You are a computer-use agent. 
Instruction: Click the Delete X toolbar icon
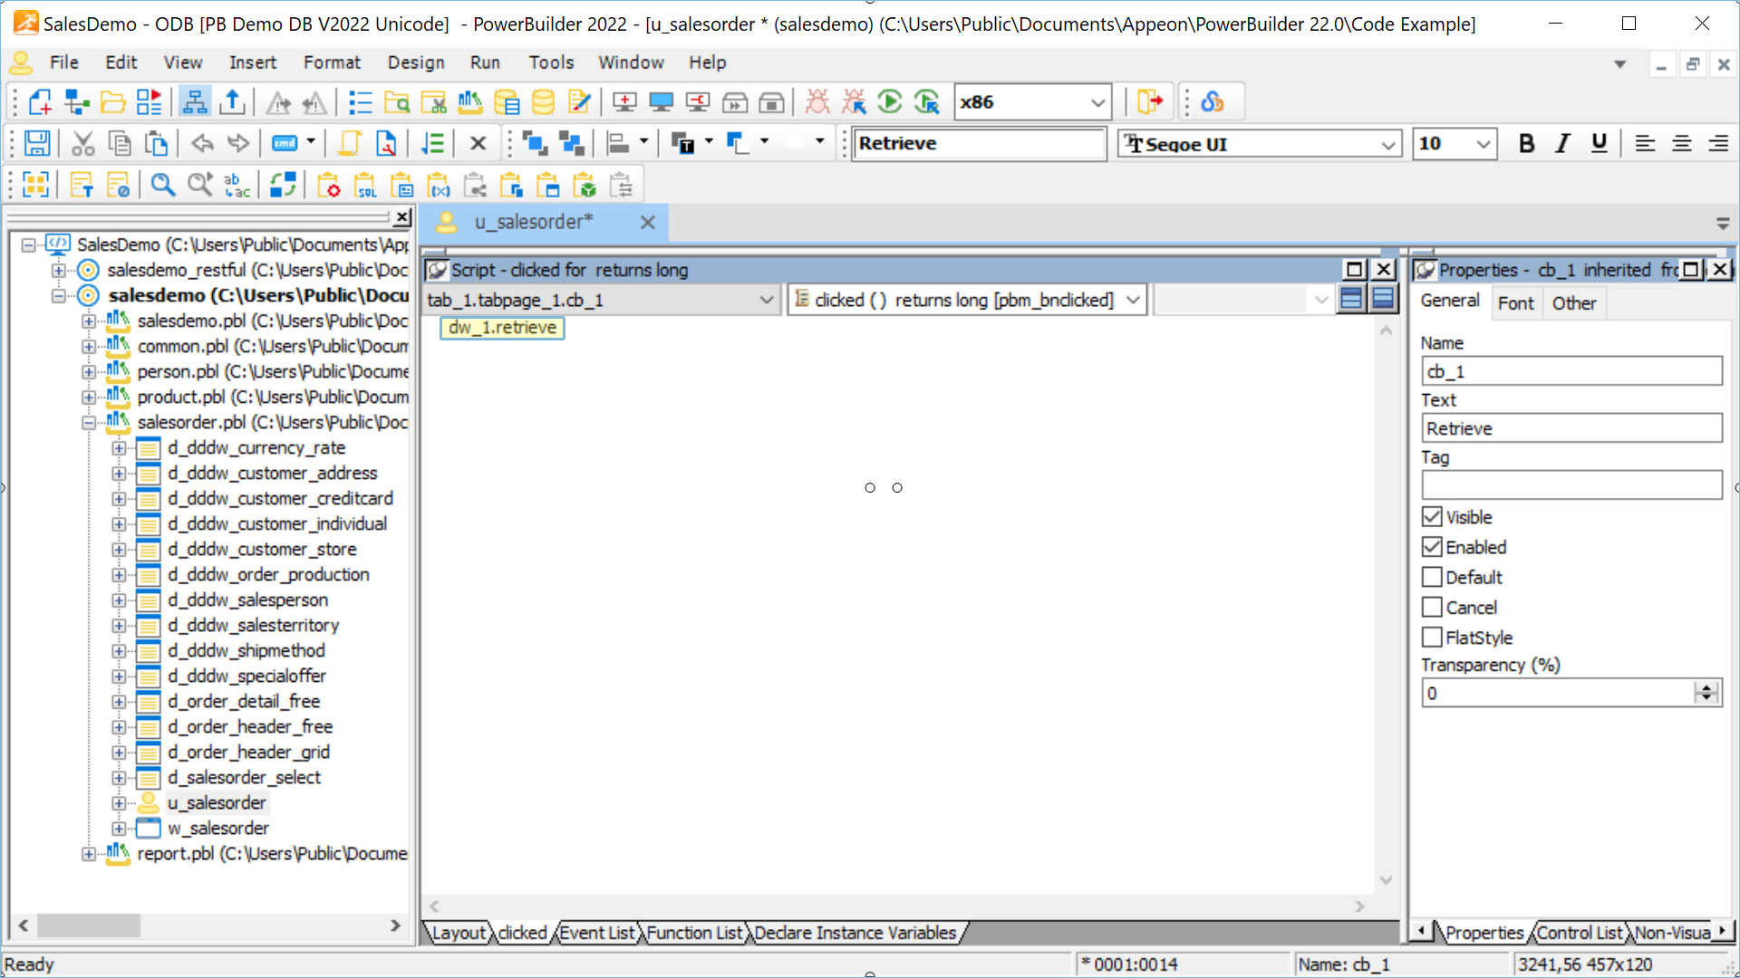point(478,143)
